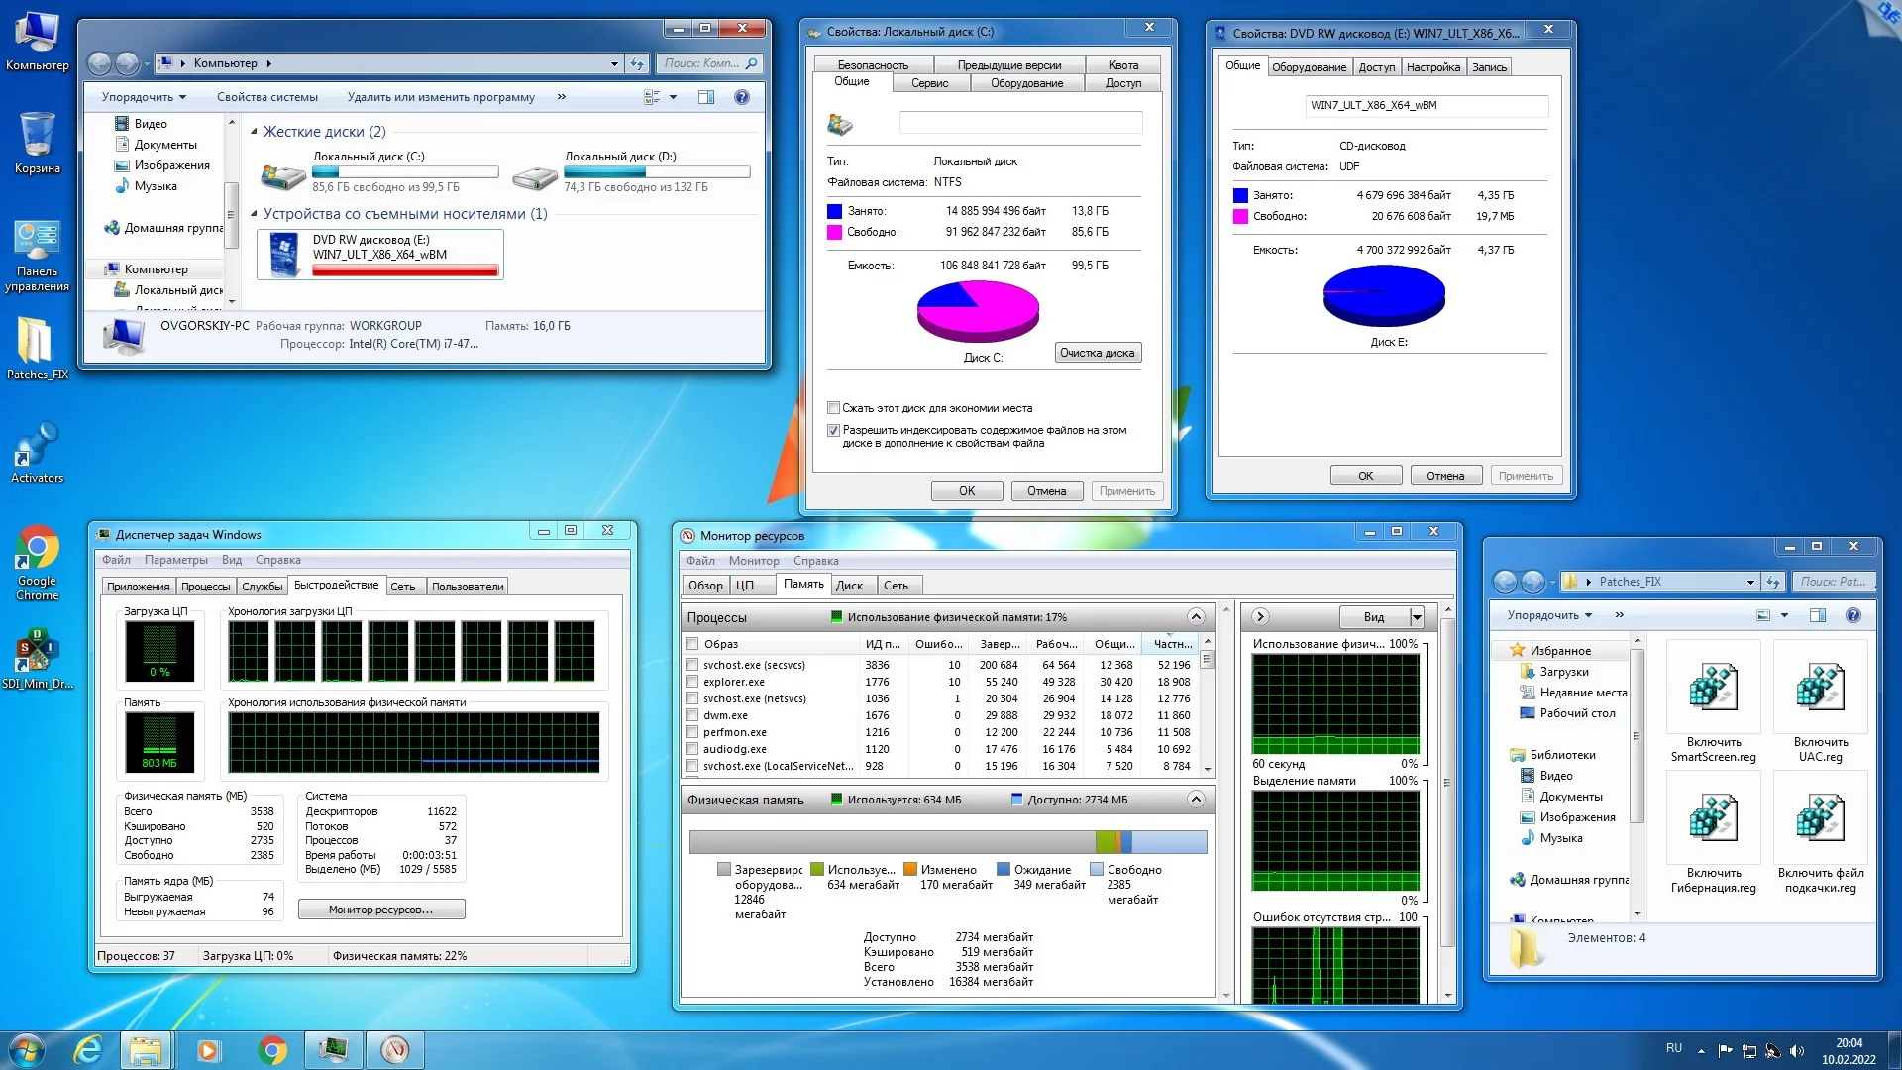Click the Монитор ресурсов button
This screenshot has width=1902, height=1070.
(381, 909)
